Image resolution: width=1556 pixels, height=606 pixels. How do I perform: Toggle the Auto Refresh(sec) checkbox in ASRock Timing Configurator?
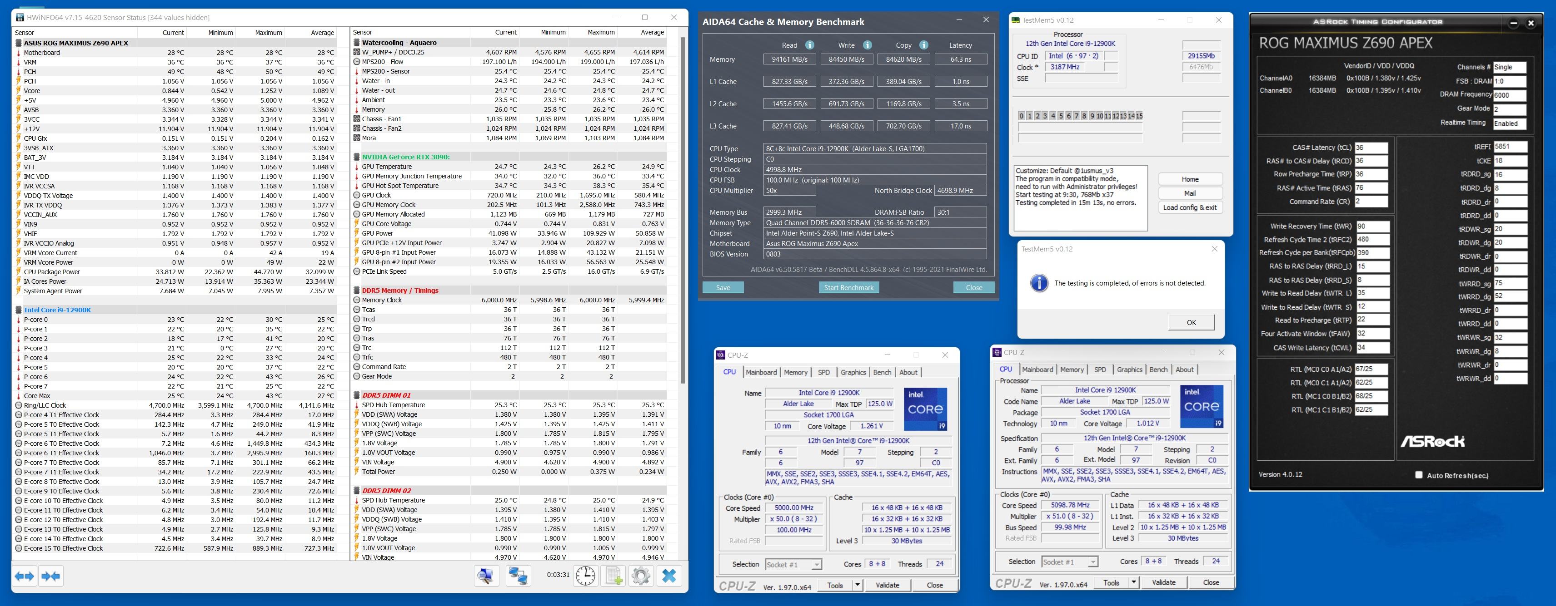(x=1419, y=475)
